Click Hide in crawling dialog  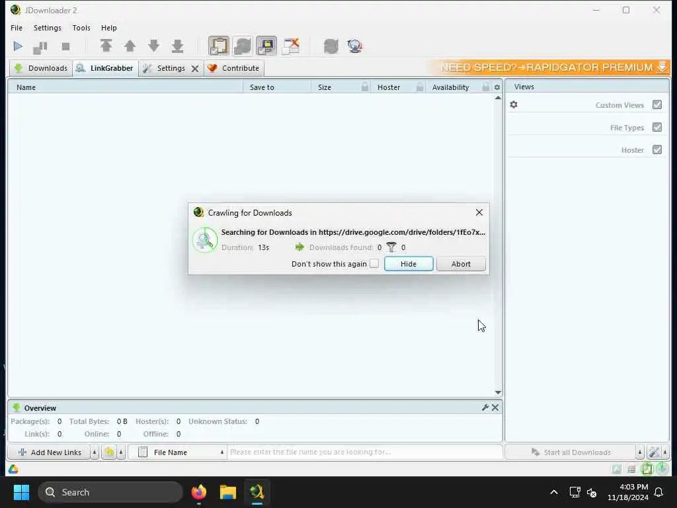(x=409, y=264)
